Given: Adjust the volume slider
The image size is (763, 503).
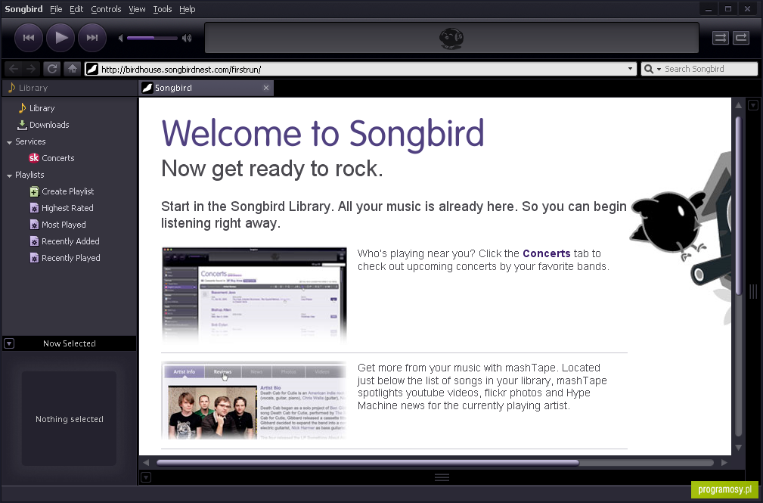Looking at the screenshot, I should tap(152, 38).
